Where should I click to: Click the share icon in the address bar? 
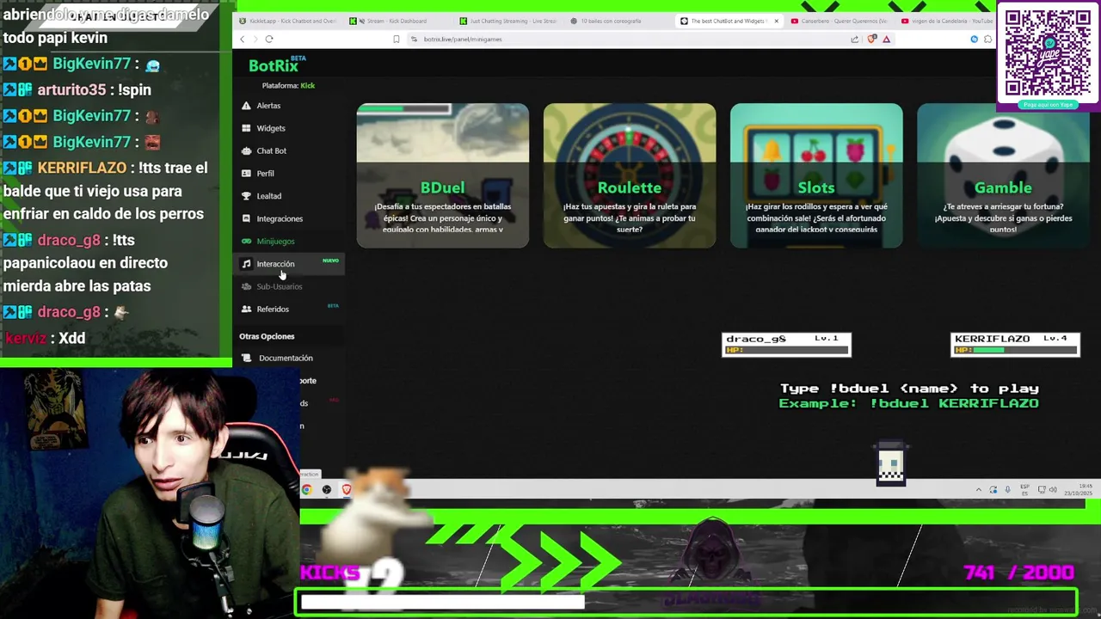854,39
